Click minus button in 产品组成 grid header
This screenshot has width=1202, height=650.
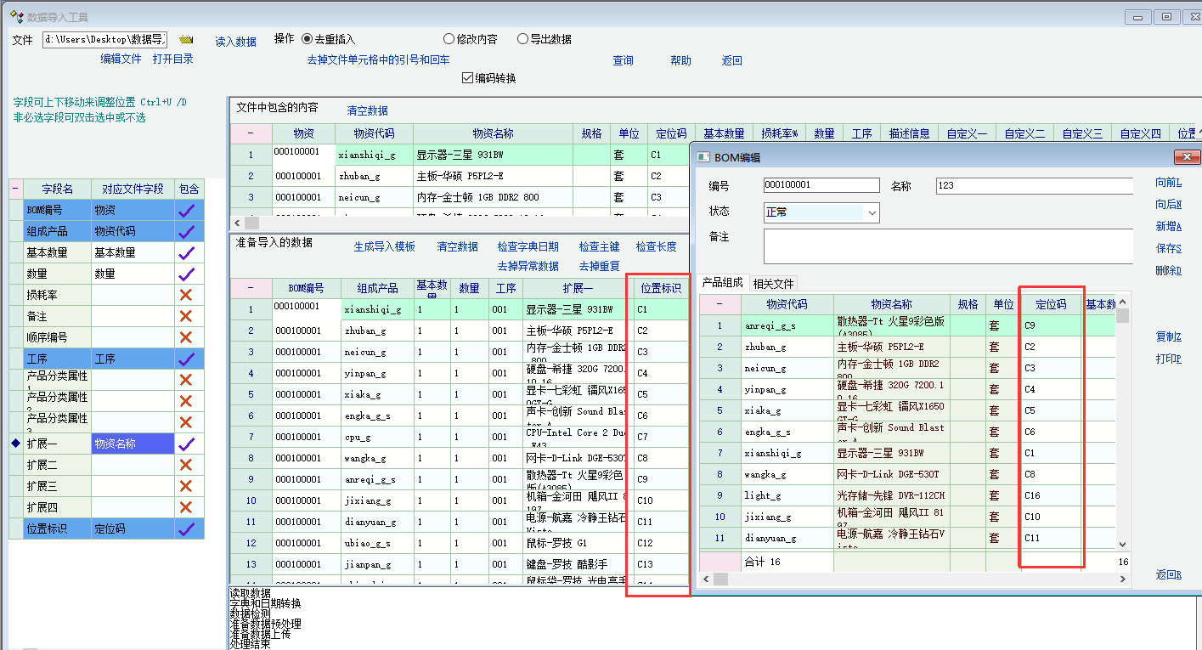tap(720, 304)
